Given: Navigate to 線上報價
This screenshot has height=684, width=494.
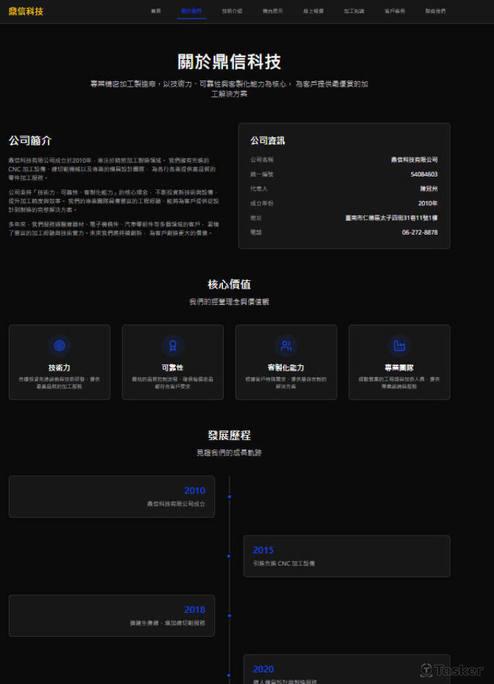Looking at the screenshot, I should click(x=313, y=12).
